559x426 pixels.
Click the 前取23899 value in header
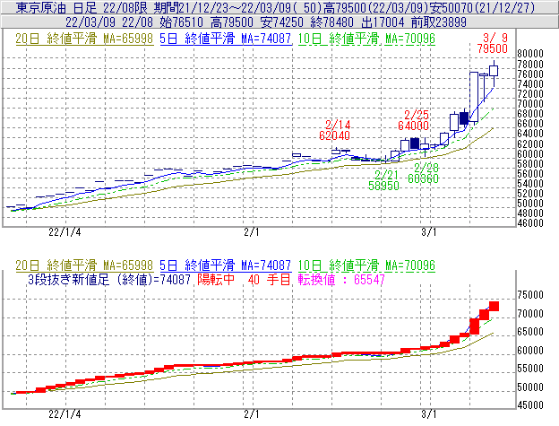[438, 22]
